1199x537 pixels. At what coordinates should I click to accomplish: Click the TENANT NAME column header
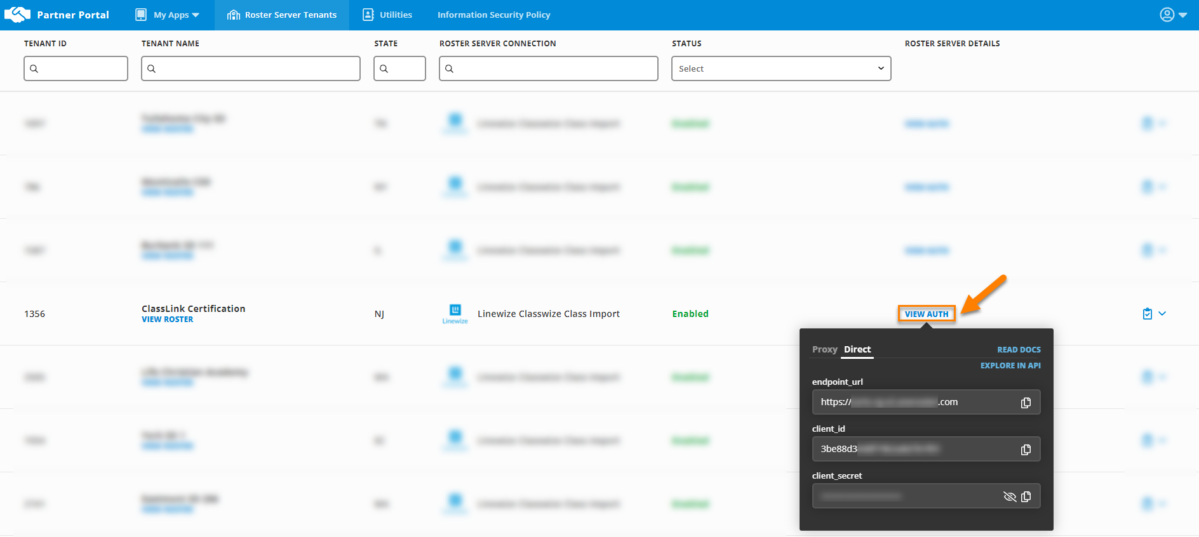click(170, 44)
